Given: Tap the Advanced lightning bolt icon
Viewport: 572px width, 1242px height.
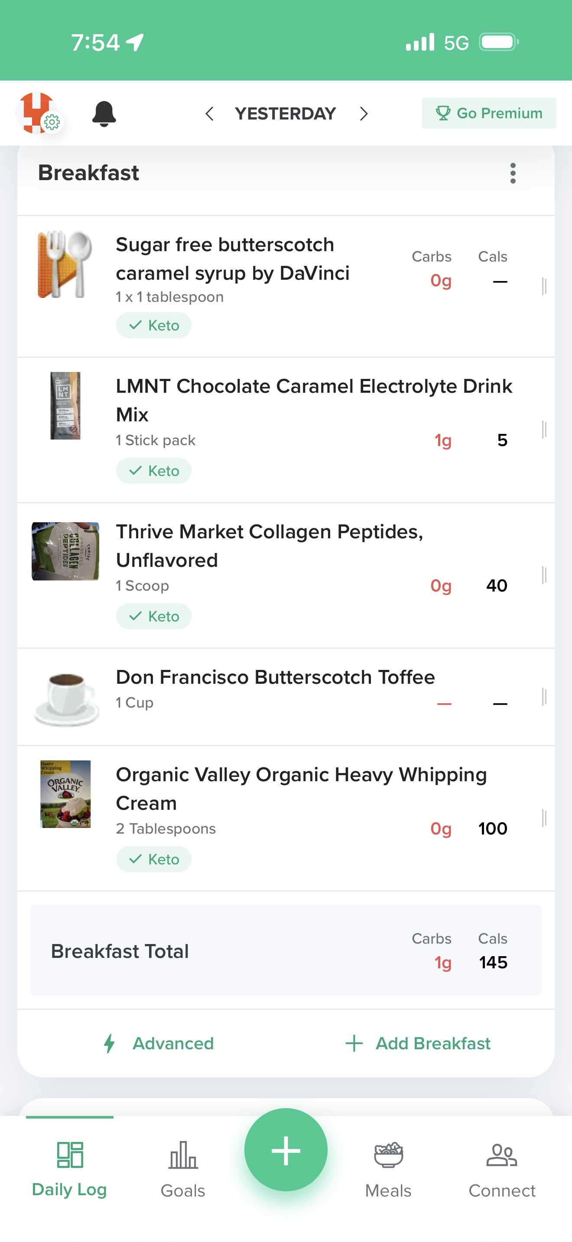Looking at the screenshot, I should point(110,1043).
